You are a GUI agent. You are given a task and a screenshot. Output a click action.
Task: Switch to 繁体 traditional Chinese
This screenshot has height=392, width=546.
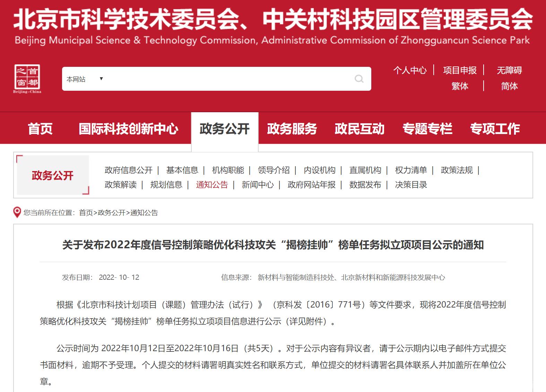(x=460, y=86)
